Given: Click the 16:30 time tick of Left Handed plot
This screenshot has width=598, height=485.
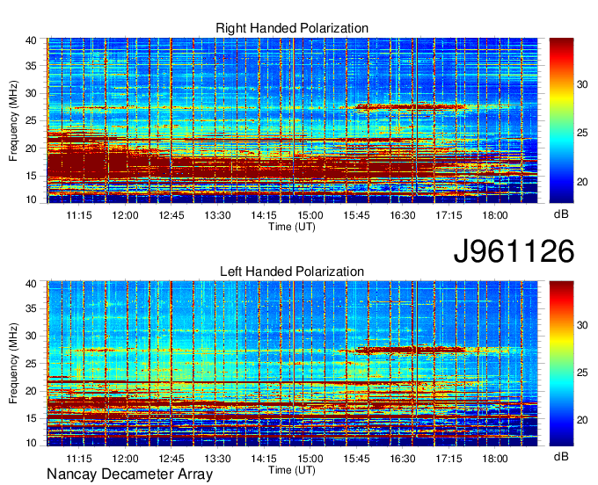Looking at the screenshot, I should (x=403, y=459).
